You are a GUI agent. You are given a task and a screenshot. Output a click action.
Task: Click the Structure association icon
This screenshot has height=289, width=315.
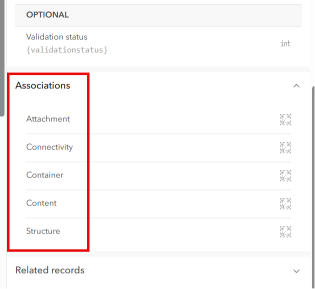tap(285, 231)
